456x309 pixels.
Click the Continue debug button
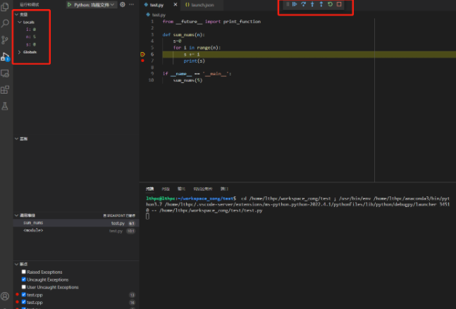point(295,4)
